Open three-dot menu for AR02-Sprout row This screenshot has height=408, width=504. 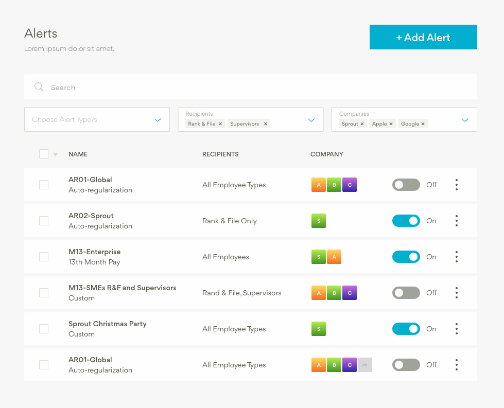456,221
